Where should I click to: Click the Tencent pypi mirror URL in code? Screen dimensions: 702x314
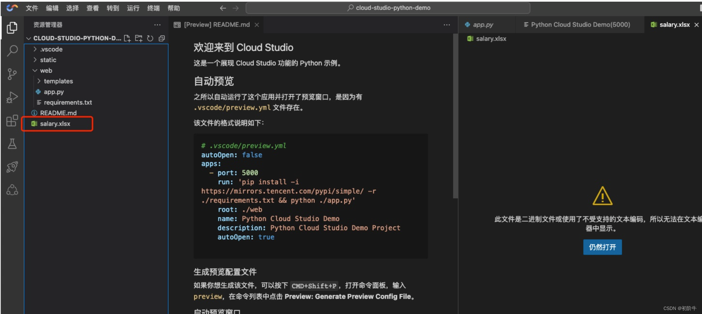(x=282, y=191)
